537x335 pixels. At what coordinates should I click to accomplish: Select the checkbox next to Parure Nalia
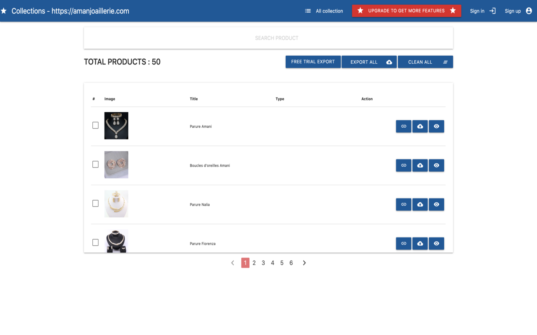(x=95, y=203)
